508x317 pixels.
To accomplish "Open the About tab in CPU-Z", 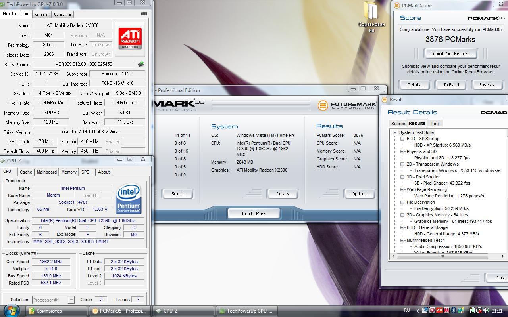I will pyautogui.click(x=104, y=172).
